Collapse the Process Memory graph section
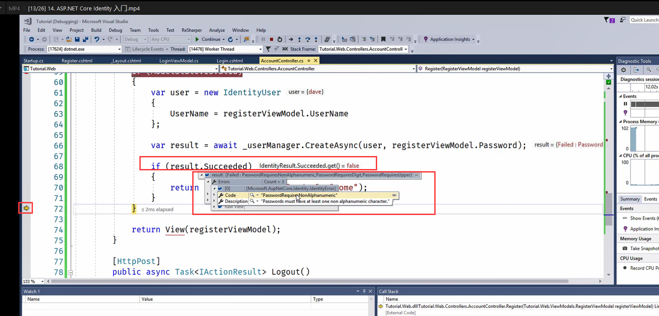Image resolution: width=659 pixels, height=316 pixels. click(620, 122)
